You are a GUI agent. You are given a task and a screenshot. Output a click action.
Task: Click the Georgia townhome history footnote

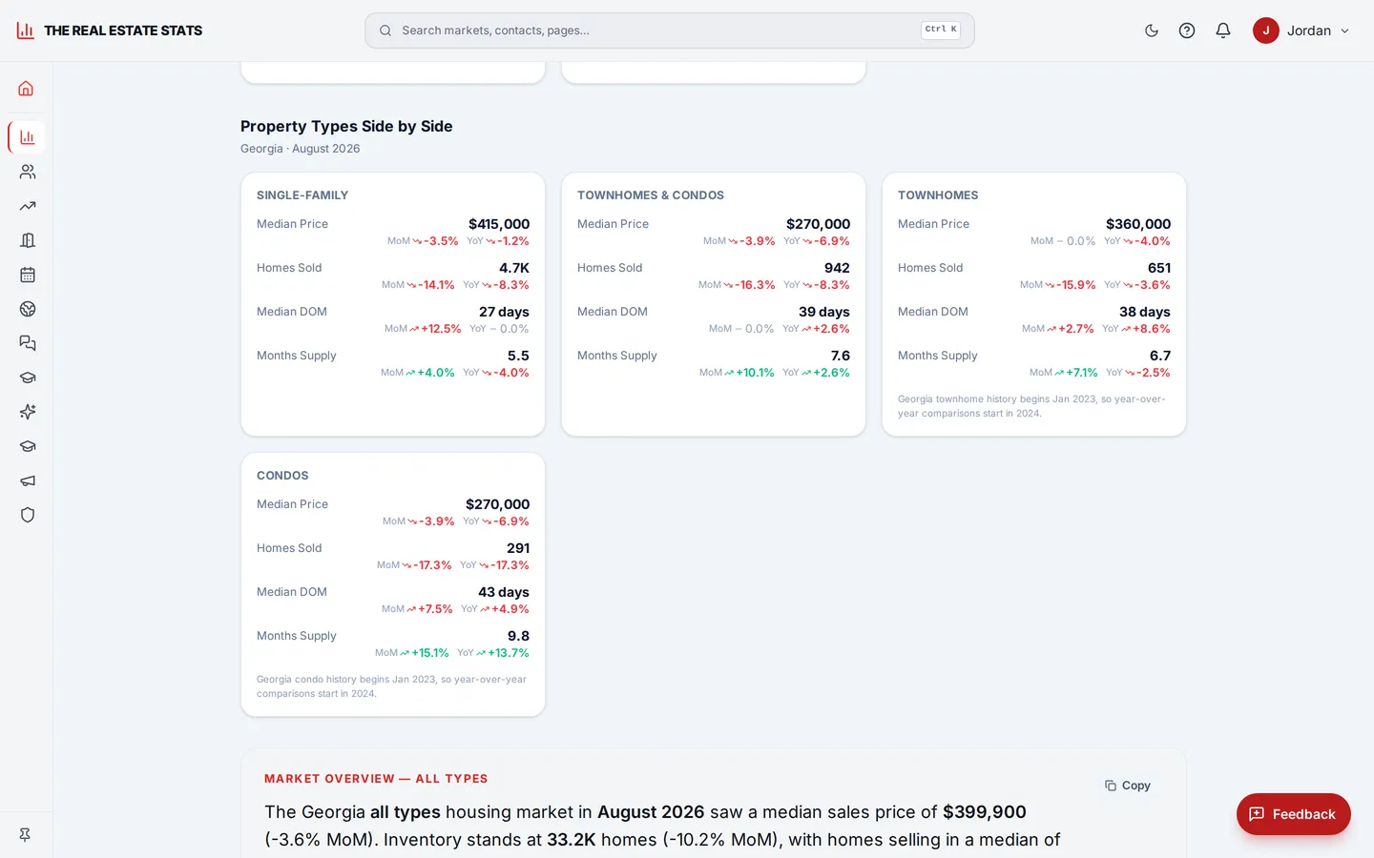[1031, 406]
